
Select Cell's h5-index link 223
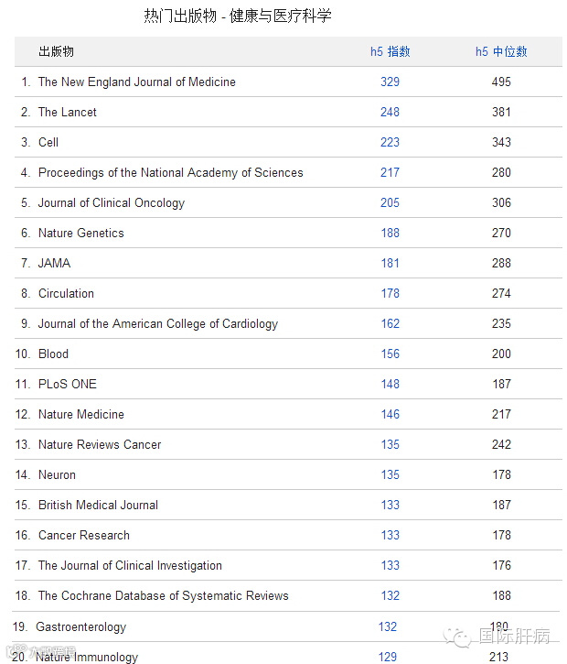[390, 142]
